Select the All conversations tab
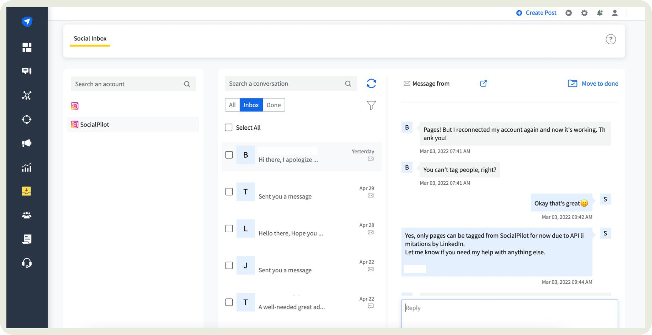This screenshot has height=335, width=652. tap(232, 105)
